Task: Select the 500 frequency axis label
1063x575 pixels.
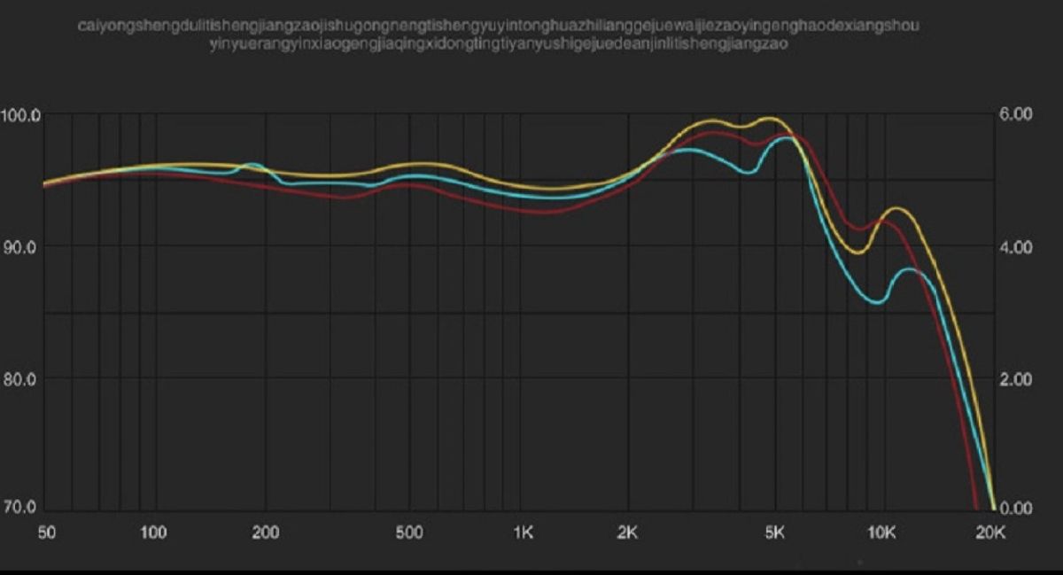Action: click(x=408, y=532)
